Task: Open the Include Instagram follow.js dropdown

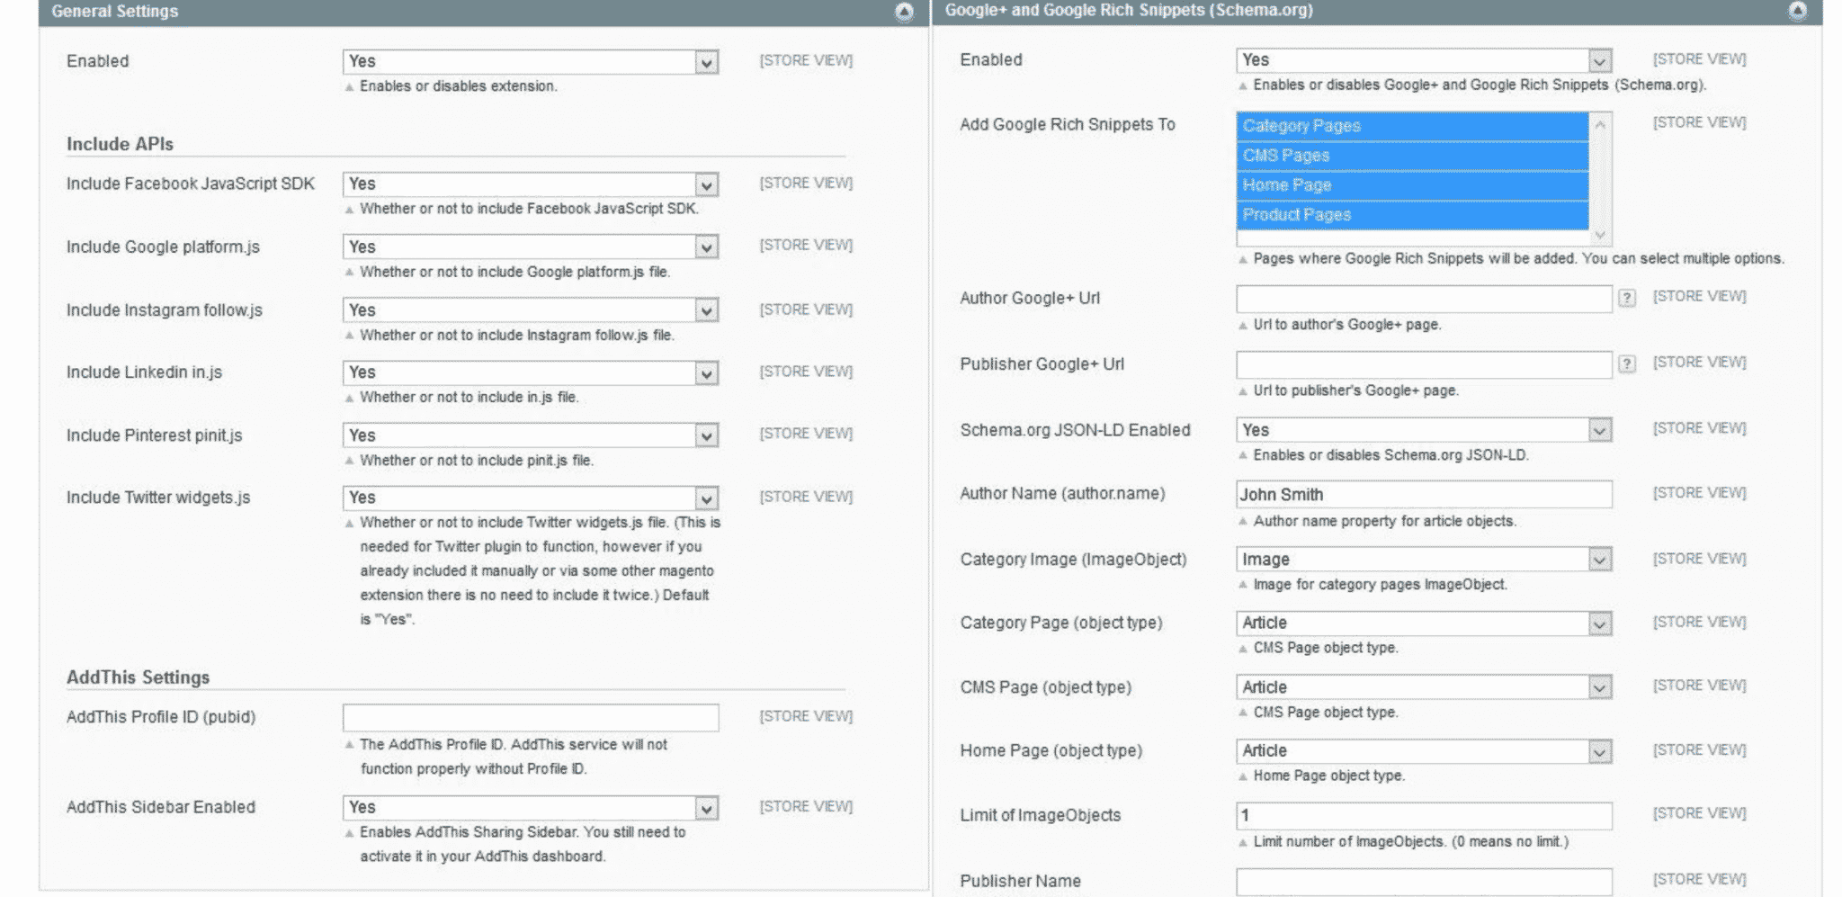Action: coord(531,310)
